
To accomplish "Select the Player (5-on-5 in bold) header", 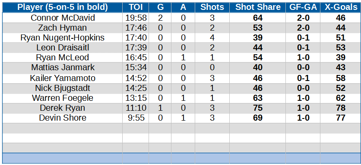I will tap(62, 7).
